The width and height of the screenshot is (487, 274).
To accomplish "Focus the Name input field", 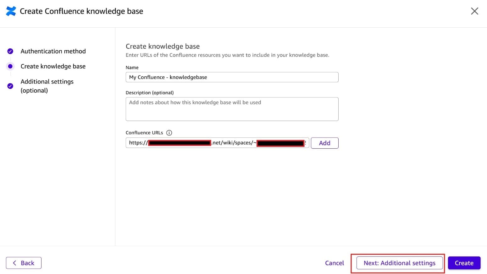I will pos(232,77).
